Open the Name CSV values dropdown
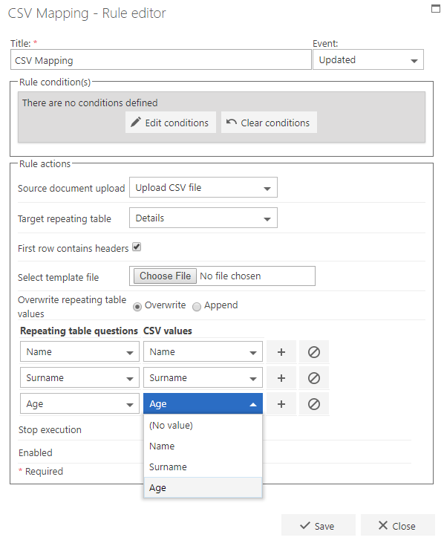 tap(203, 351)
